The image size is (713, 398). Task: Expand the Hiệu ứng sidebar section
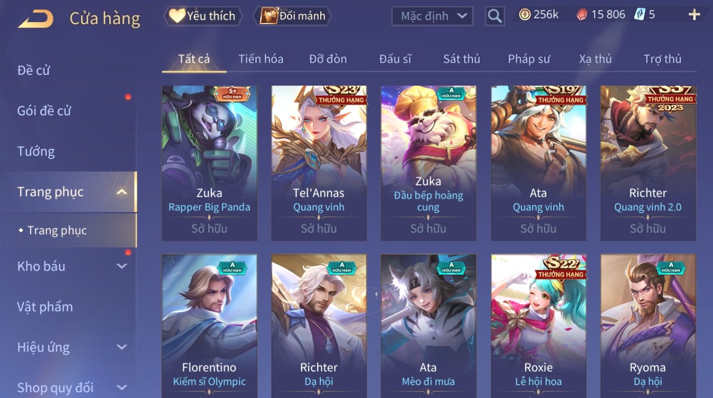coord(122,347)
